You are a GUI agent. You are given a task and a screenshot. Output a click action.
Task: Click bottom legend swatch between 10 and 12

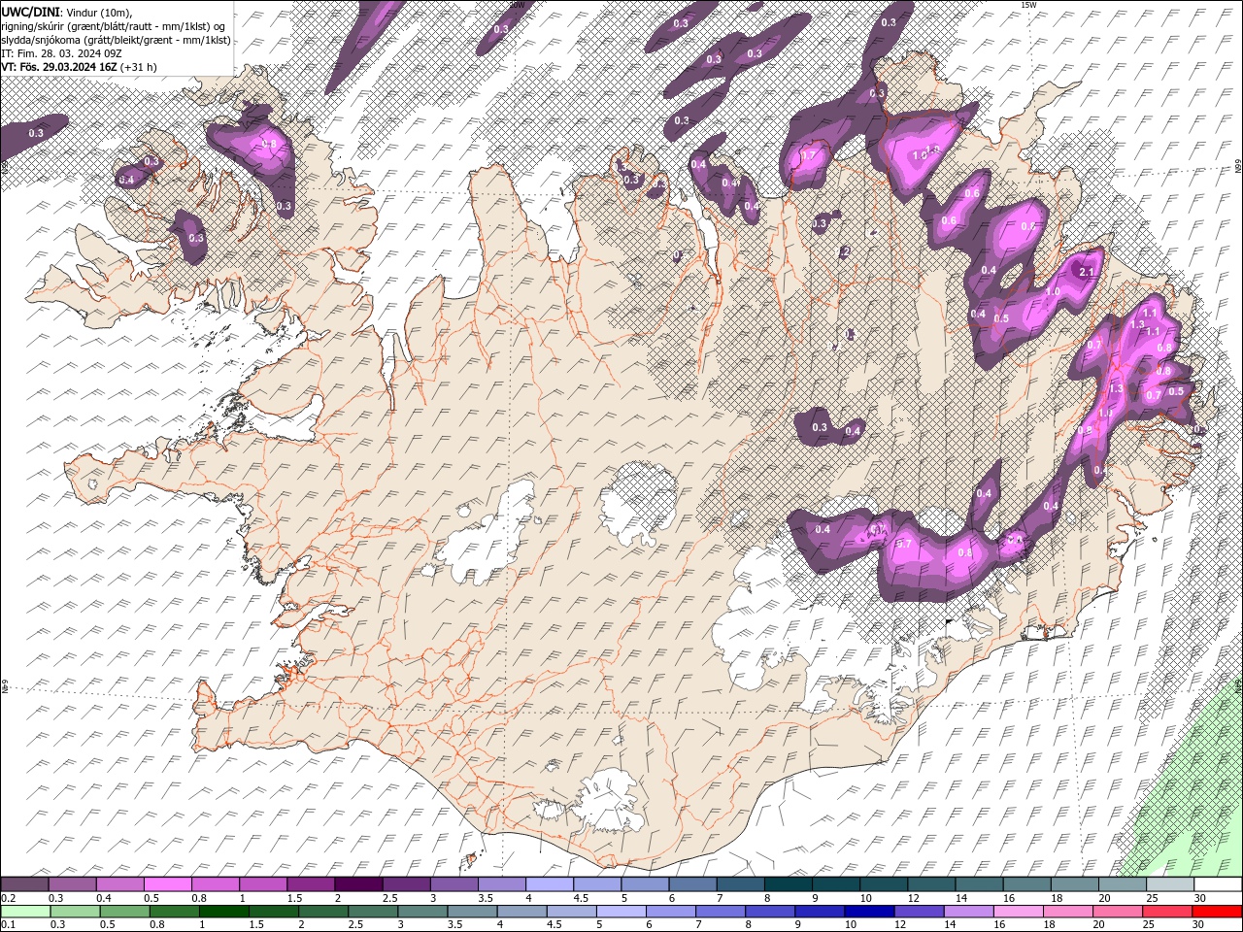[x=869, y=912]
